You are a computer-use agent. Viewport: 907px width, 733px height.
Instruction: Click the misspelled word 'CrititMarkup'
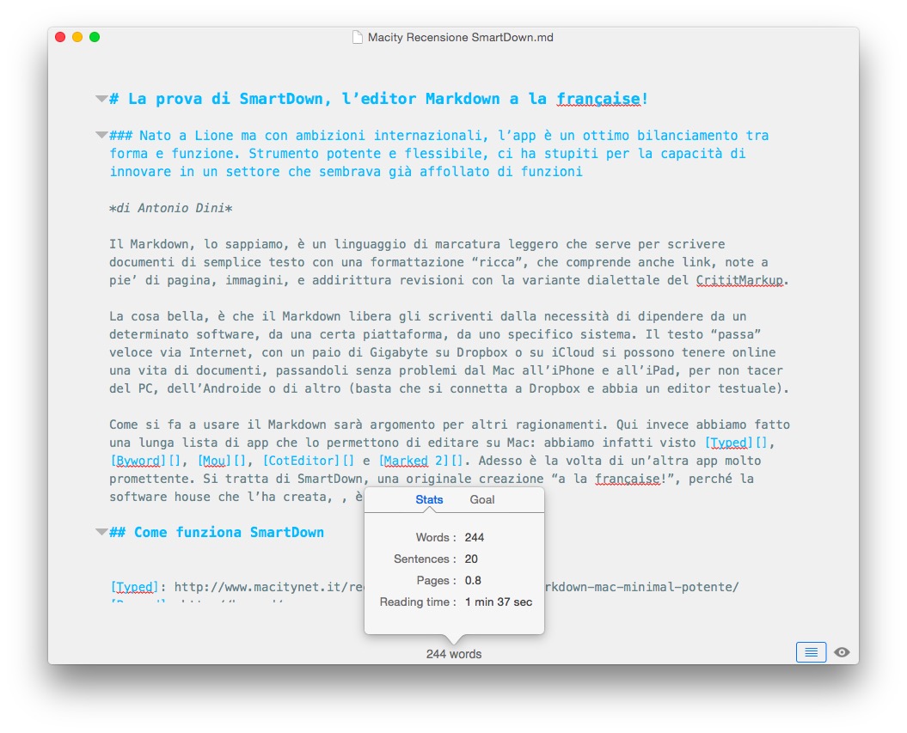click(739, 280)
